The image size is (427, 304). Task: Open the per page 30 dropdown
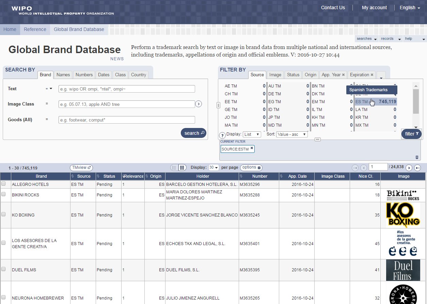214,167
